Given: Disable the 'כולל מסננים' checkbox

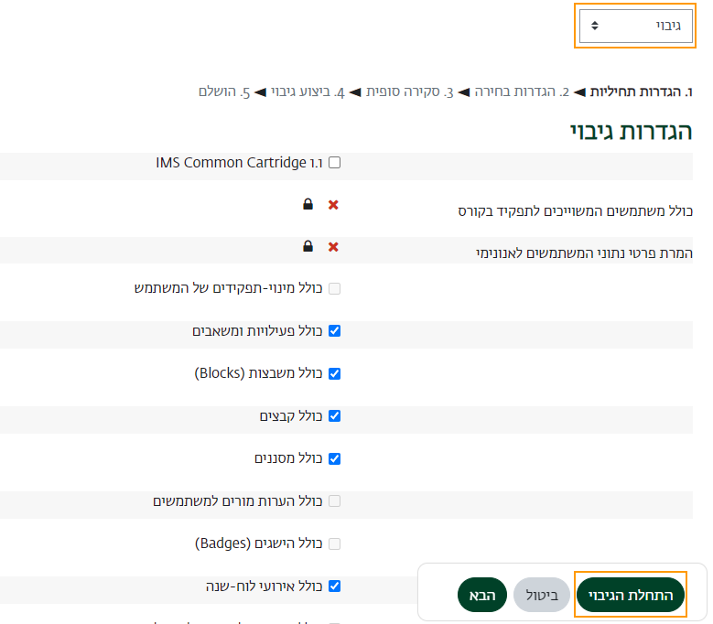Looking at the screenshot, I should pyautogui.click(x=334, y=458).
